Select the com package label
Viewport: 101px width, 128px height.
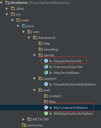click(36, 32)
